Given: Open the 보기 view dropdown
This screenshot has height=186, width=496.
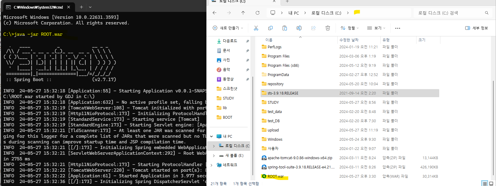Looking at the screenshot, I should [x=376, y=28].
